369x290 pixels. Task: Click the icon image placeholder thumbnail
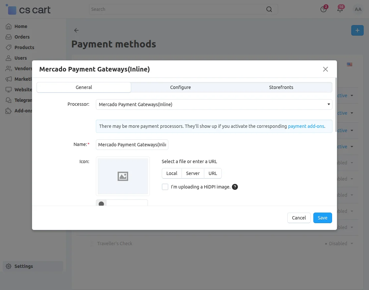coord(123,176)
